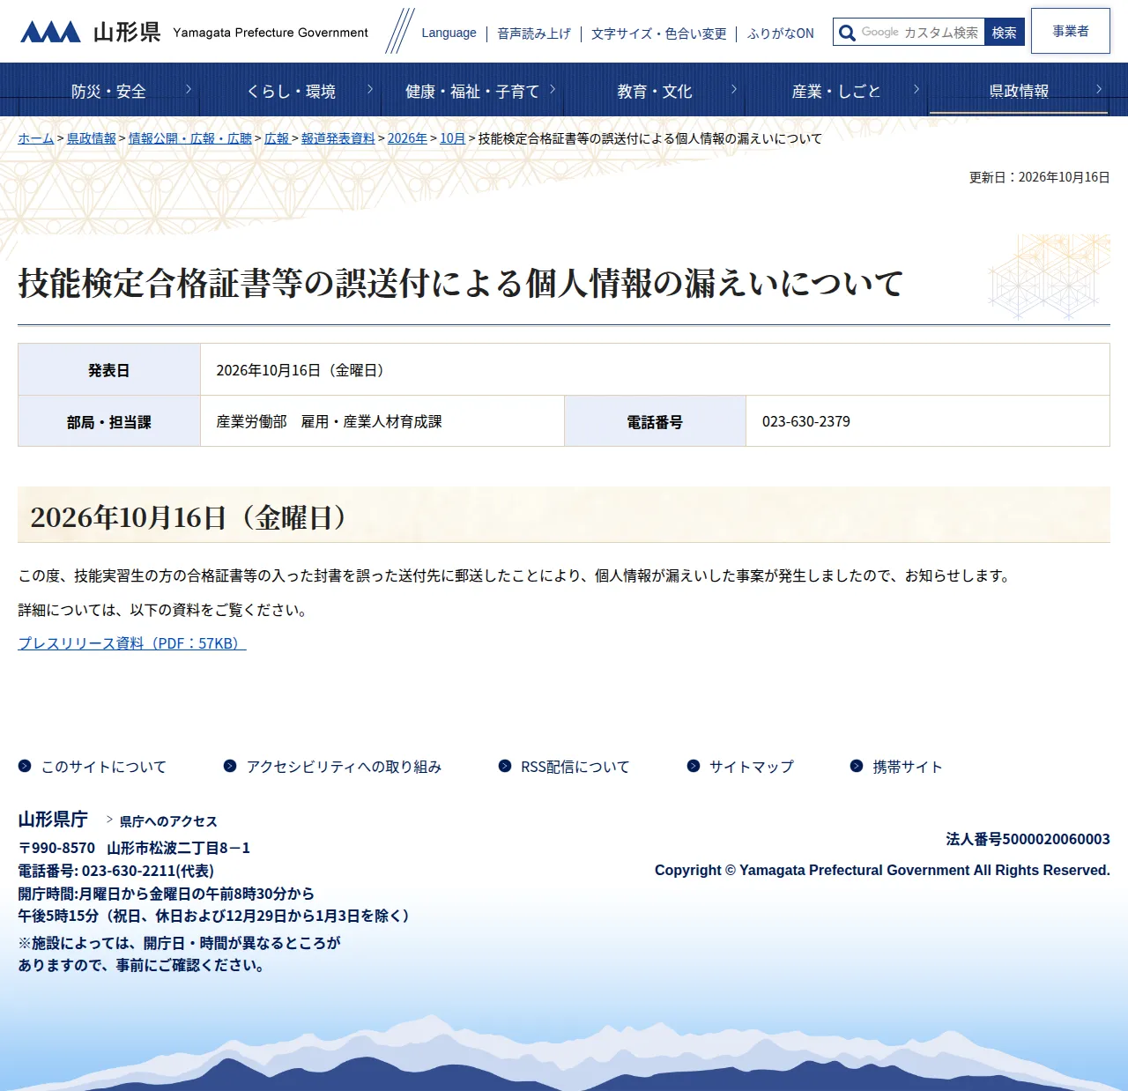
Task: Open 文字サイズ・色合い変更 settings link
Action: [659, 33]
